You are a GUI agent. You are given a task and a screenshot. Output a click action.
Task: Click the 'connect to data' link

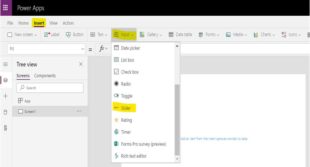(x=237, y=139)
